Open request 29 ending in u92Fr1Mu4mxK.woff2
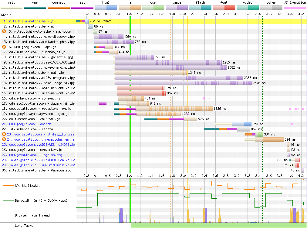Viewport: 307px width, 228px height. coord(38,165)
